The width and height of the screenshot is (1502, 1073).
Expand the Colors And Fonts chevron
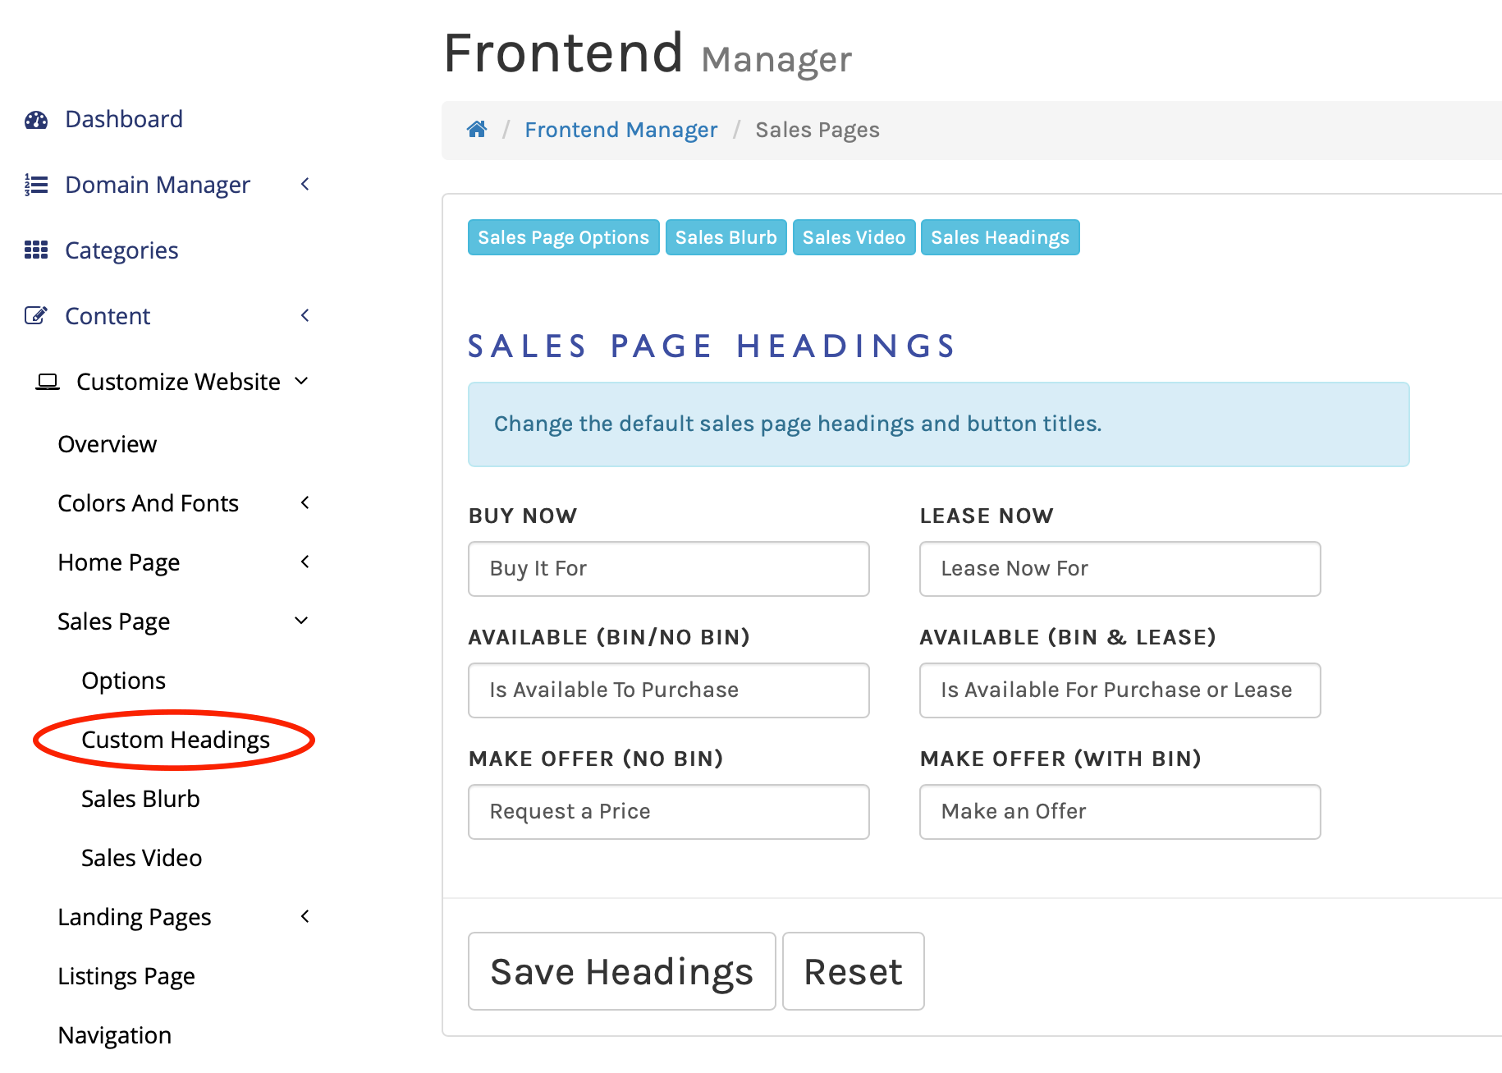pyautogui.click(x=305, y=503)
